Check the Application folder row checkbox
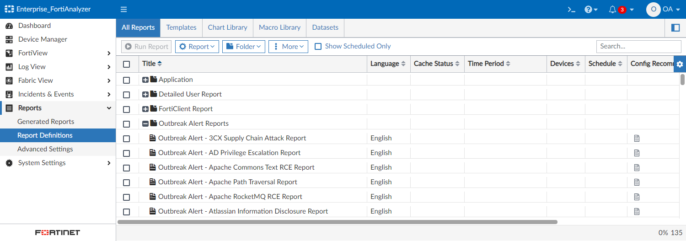This screenshot has height=241, width=686. (x=127, y=80)
